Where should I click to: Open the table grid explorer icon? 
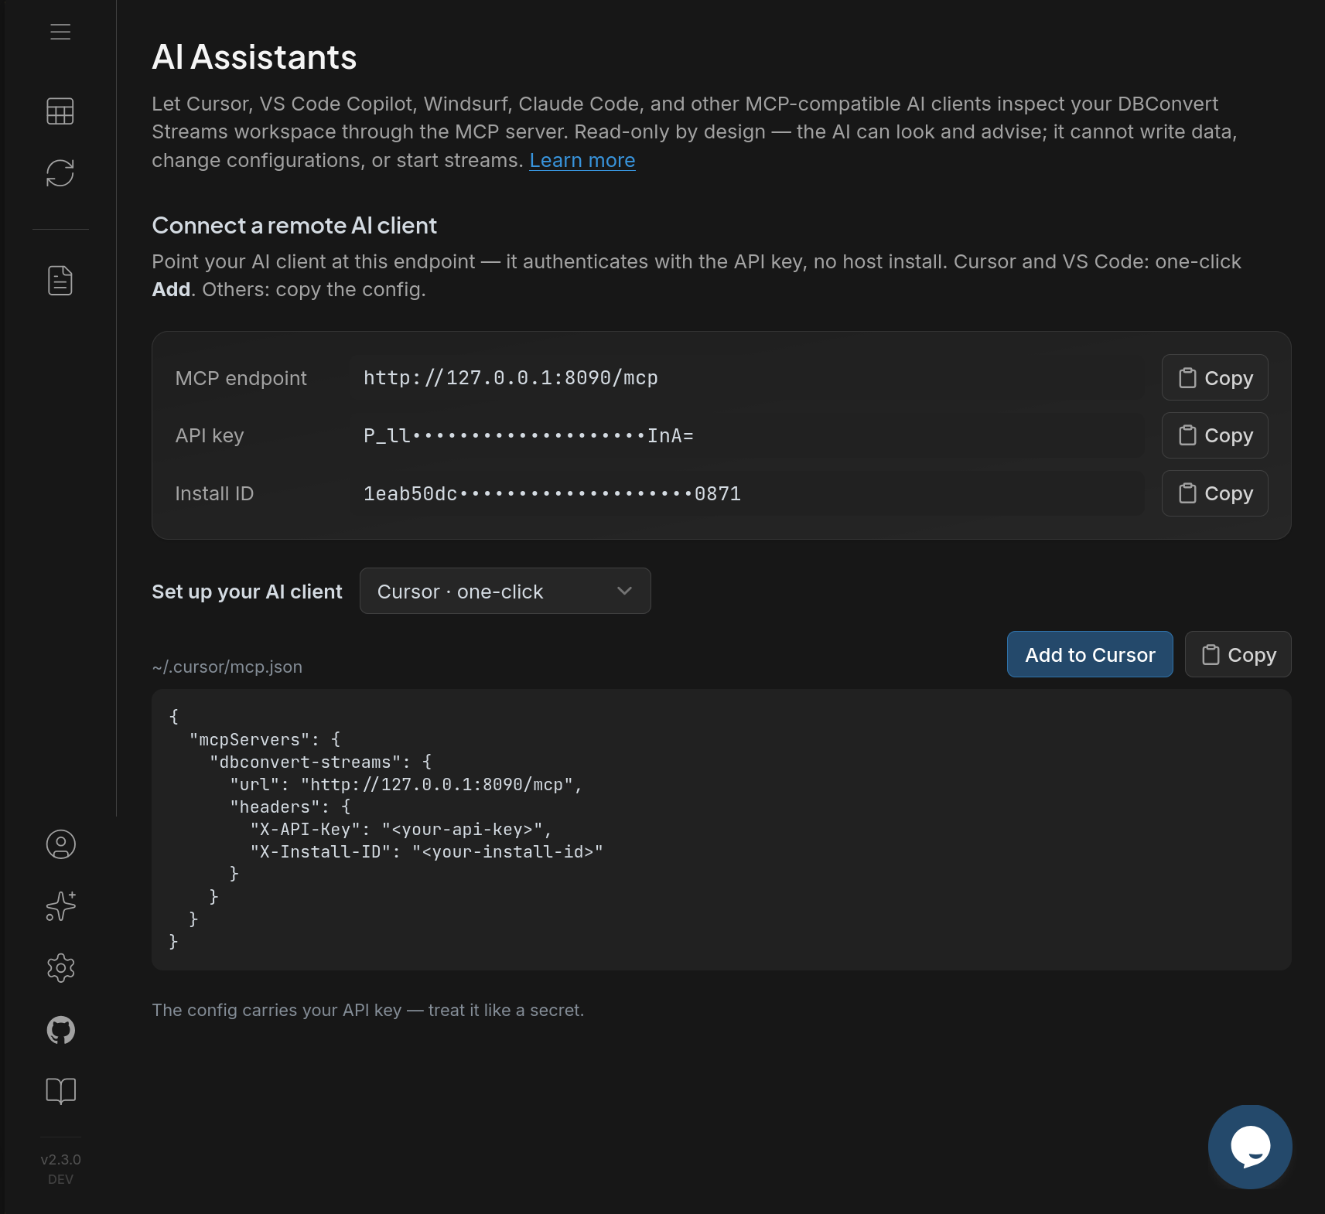click(60, 111)
